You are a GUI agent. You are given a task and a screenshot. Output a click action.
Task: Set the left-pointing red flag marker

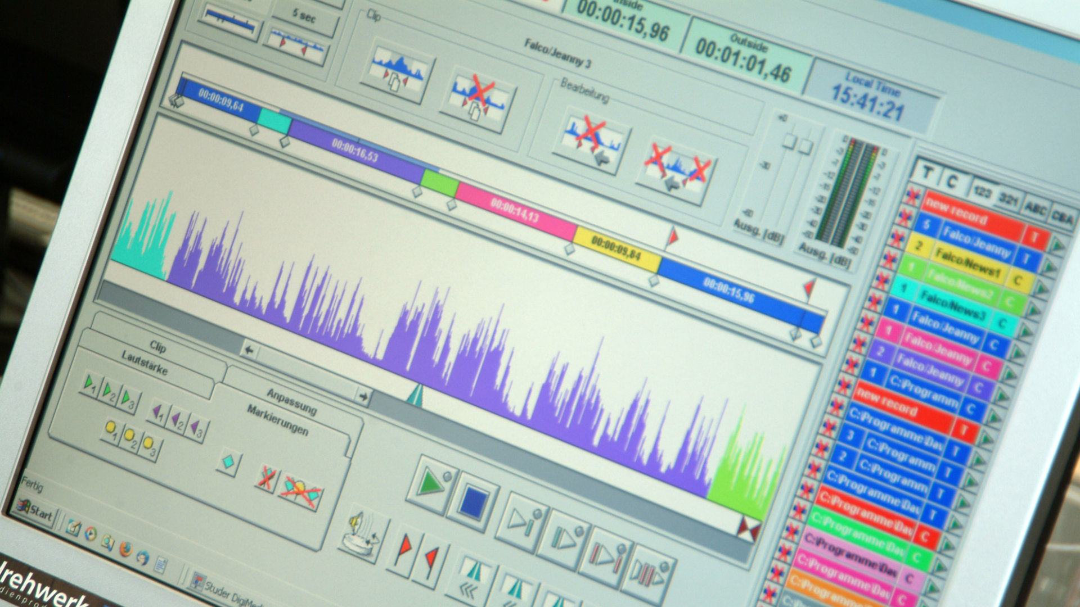tap(431, 562)
